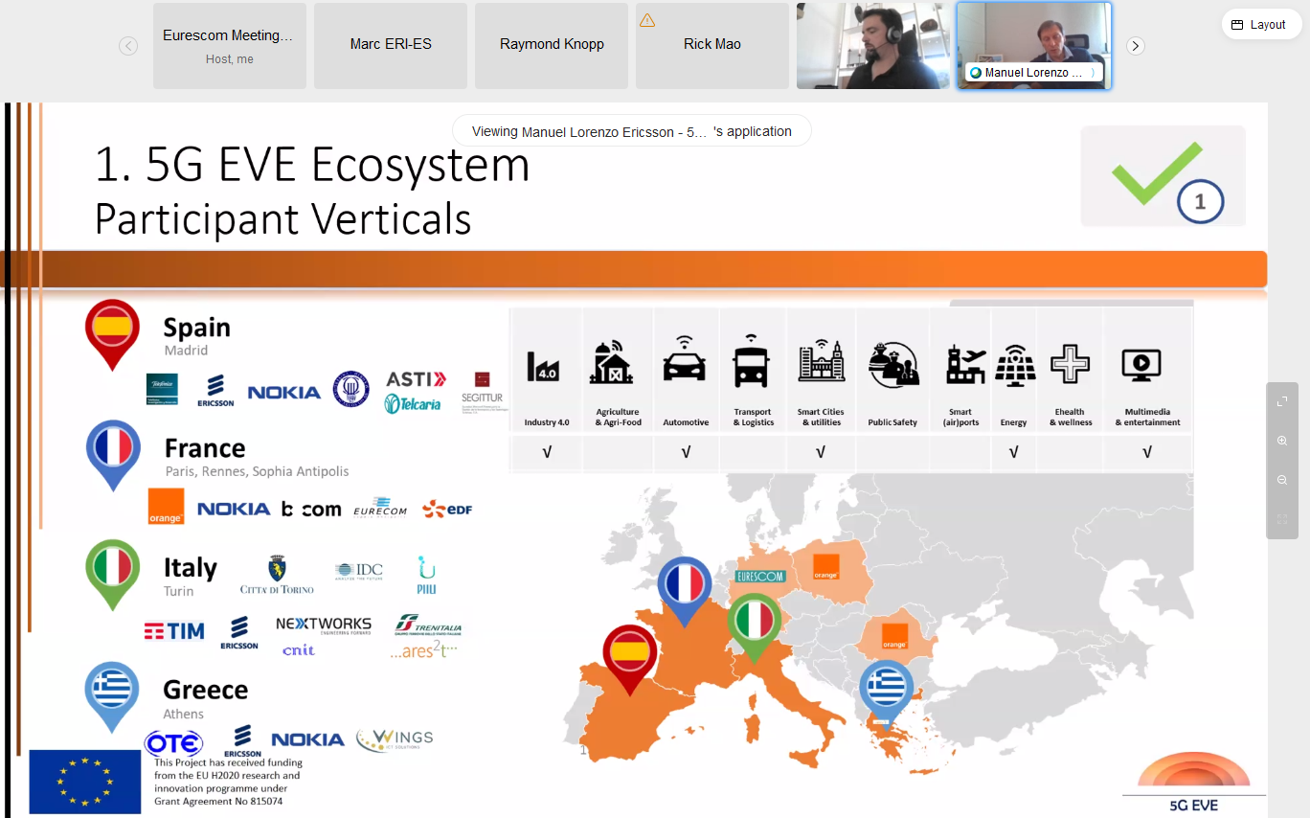Click the full screen icon in side toolbar
The width and height of the screenshot is (1310, 818).
(1282, 402)
